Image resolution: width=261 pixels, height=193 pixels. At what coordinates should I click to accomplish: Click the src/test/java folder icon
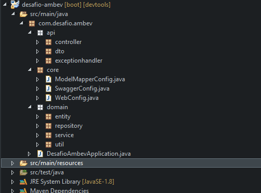pyautogui.click(x=23, y=172)
